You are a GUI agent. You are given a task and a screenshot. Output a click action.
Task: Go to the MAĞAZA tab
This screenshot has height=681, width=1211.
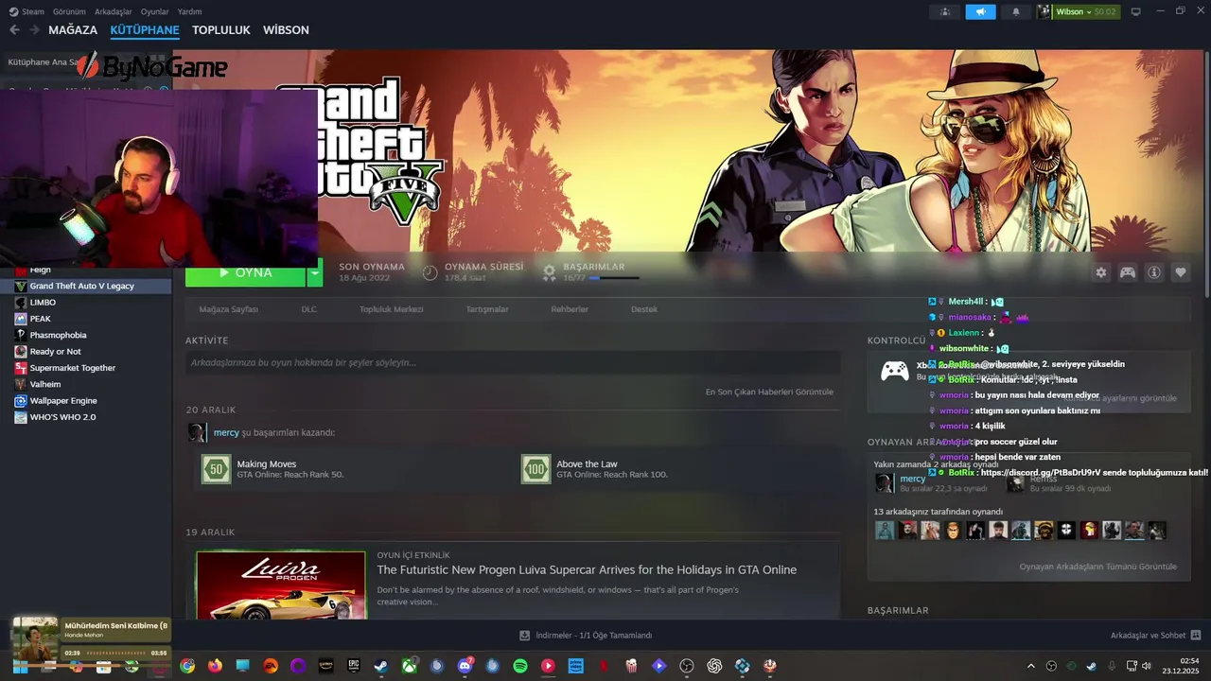pyautogui.click(x=73, y=30)
